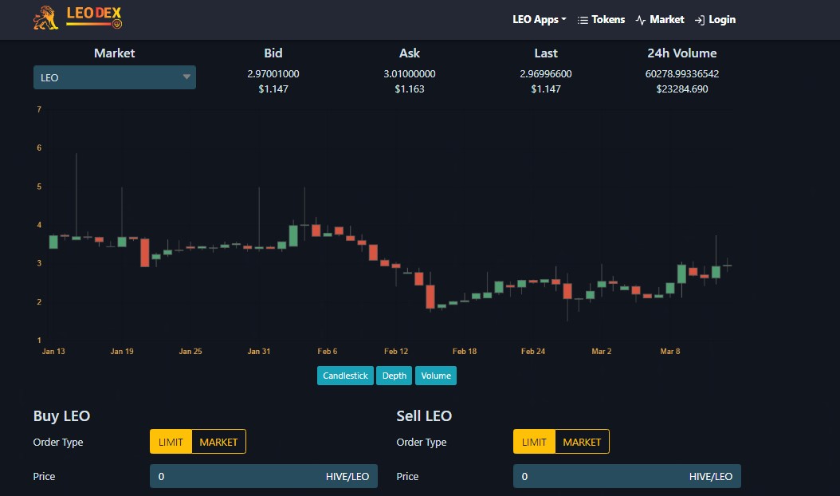Image resolution: width=840 pixels, height=496 pixels.
Task: Click the Market pulse icon
Action: click(640, 21)
